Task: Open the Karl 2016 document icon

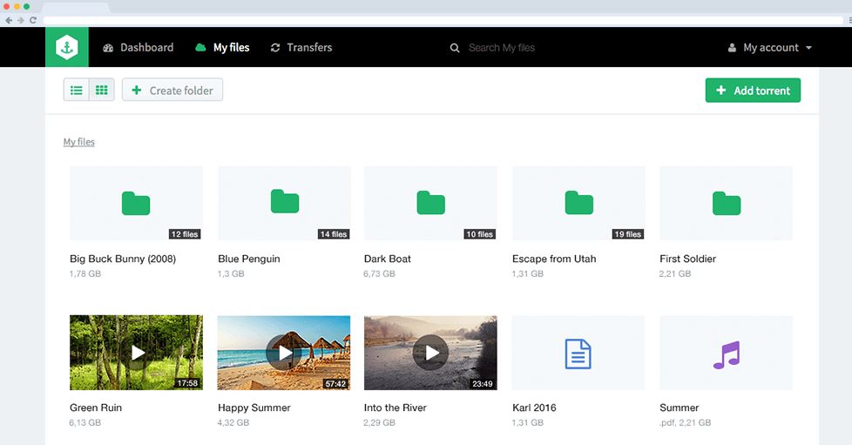Action: (578, 354)
